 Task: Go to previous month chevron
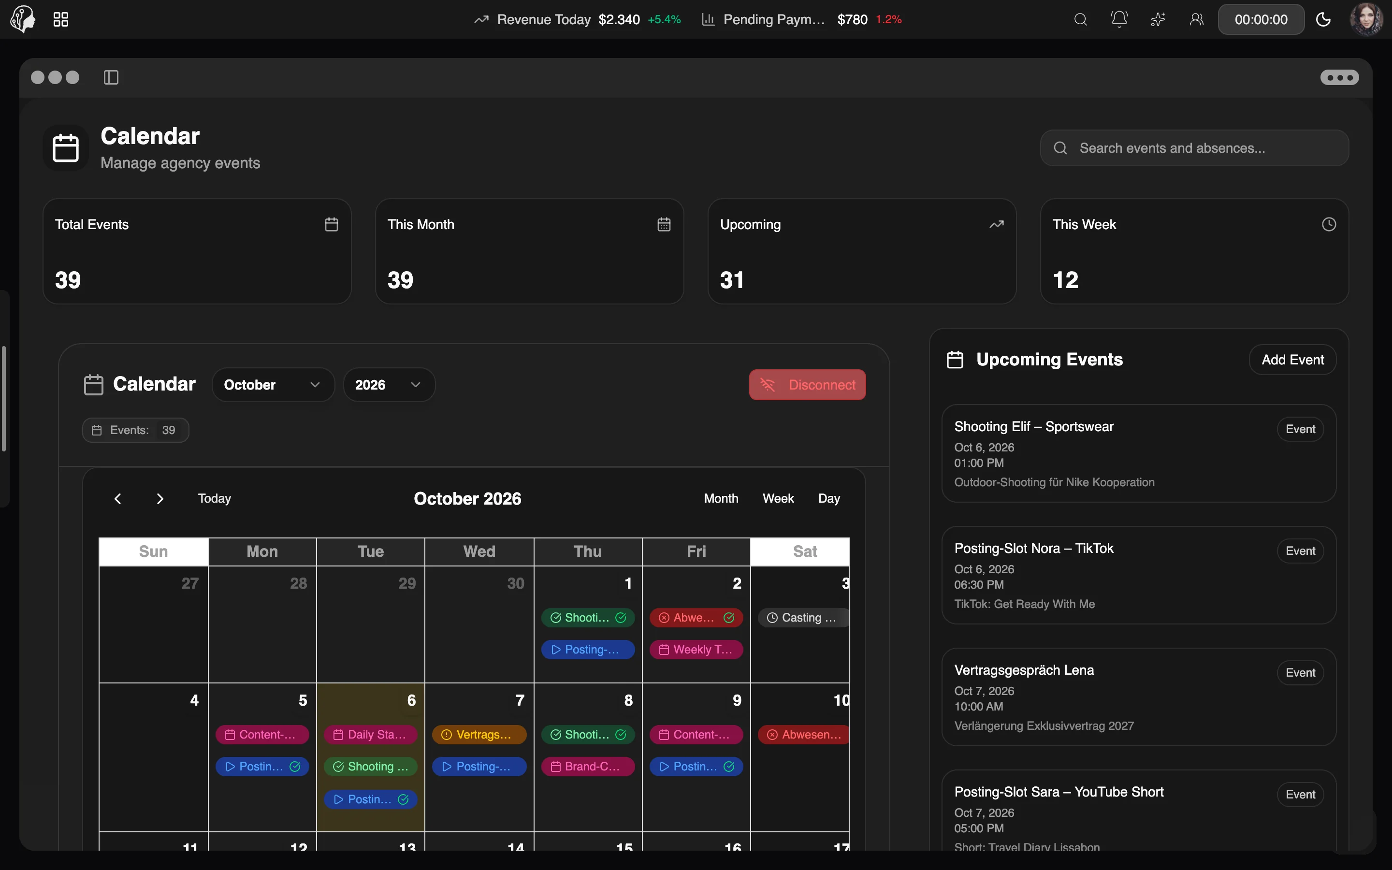(x=118, y=498)
